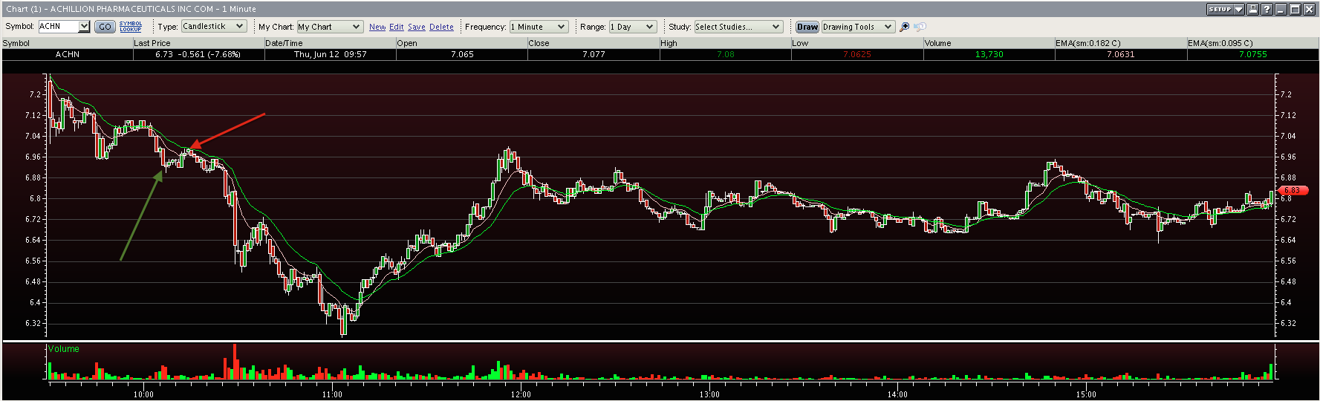Click the red 6.83 current price marker
This screenshot has width=1320, height=401.
1294,191
